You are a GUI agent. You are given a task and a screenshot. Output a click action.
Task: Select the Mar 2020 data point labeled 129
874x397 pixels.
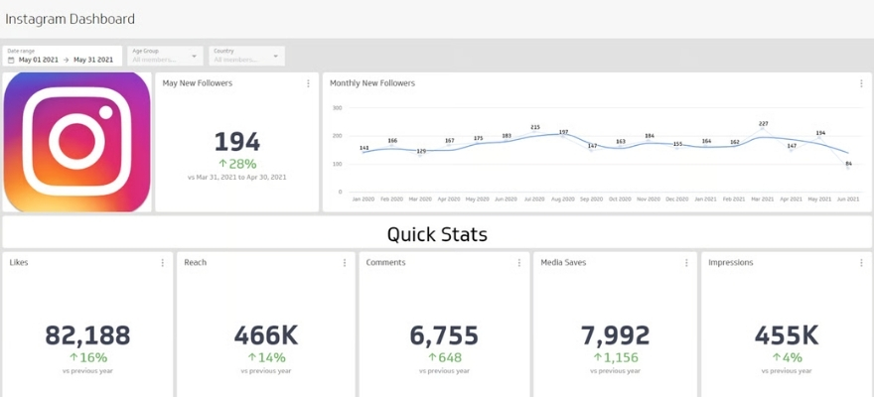click(x=421, y=156)
